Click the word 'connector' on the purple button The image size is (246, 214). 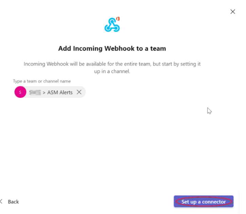pos(214,202)
